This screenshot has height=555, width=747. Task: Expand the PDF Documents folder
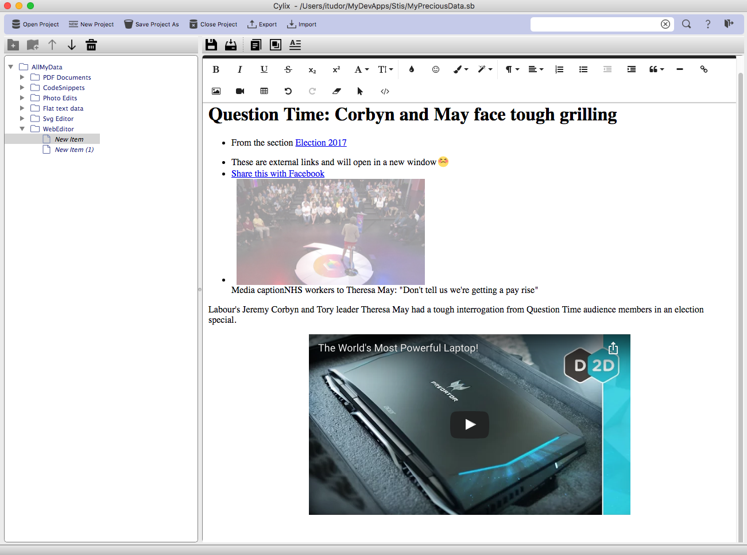point(22,77)
